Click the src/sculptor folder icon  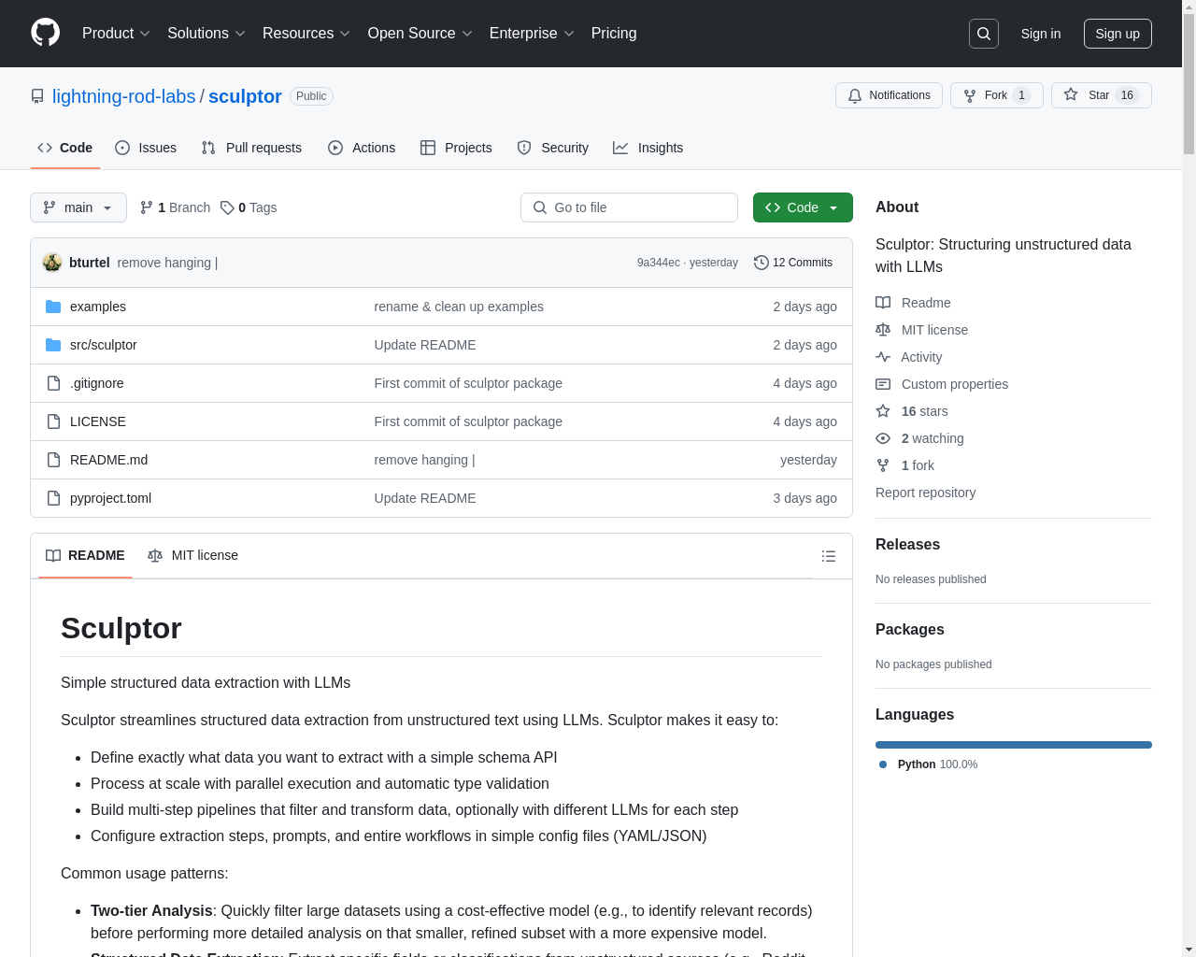pyautogui.click(x=53, y=345)
